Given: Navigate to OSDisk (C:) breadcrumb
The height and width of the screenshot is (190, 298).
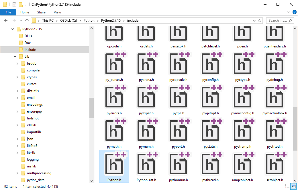Looking at the screenshot, I should point(68,21).
